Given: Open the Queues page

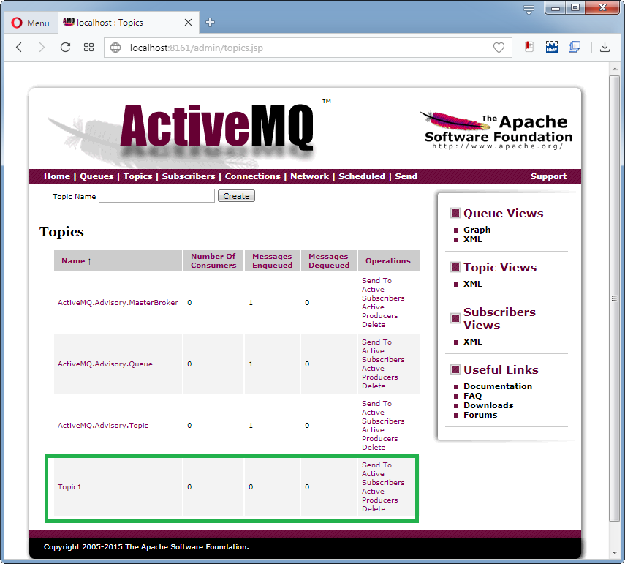Looking at the screenshot, I should coord(96,176).
